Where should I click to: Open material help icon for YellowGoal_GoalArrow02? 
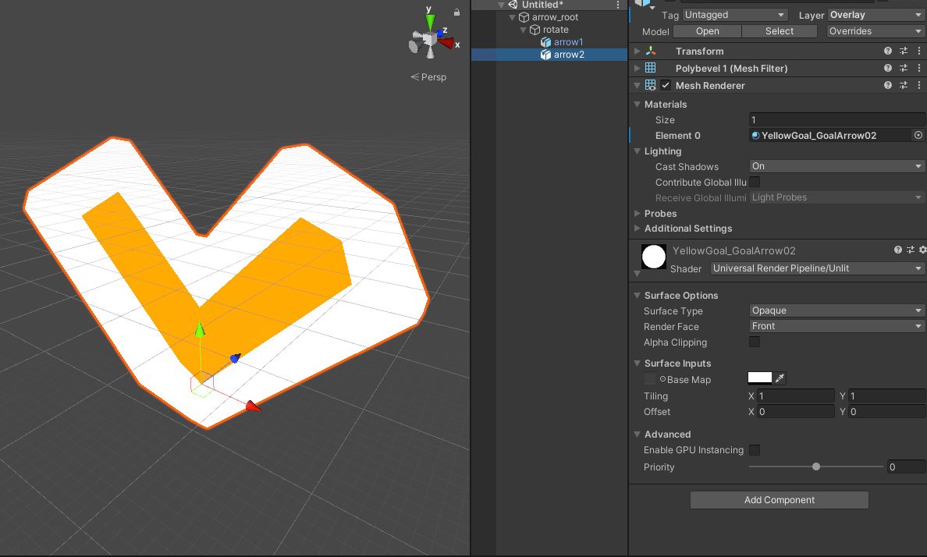[898, 250]
